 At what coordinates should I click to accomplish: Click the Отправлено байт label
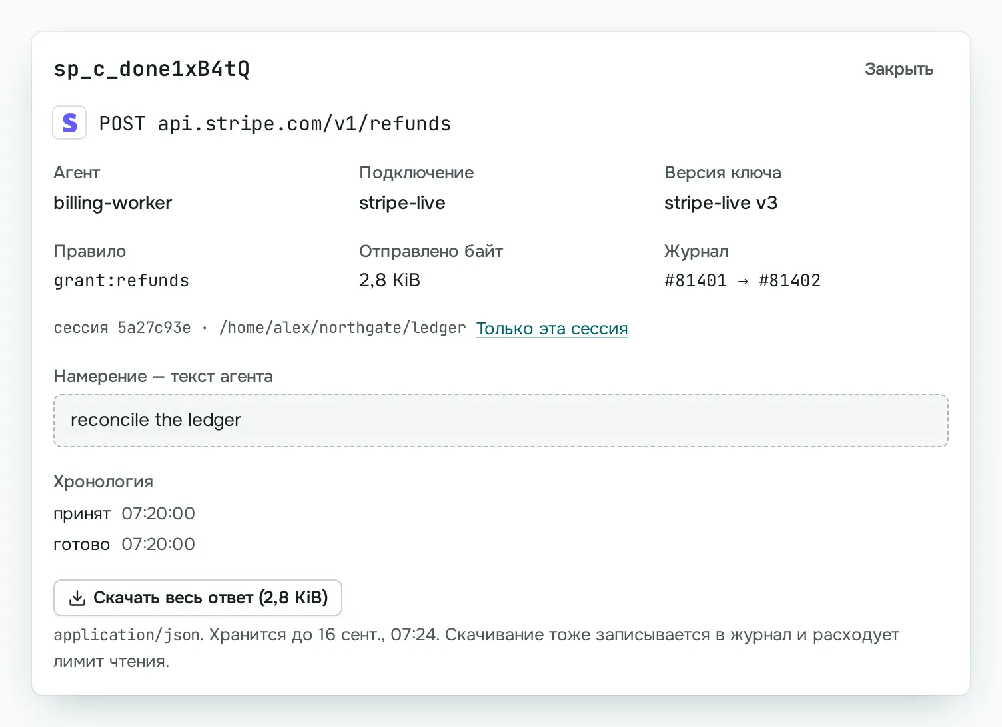coord(431,252)
